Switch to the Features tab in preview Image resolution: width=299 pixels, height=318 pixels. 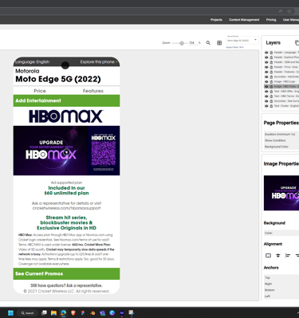click(93, 91)
